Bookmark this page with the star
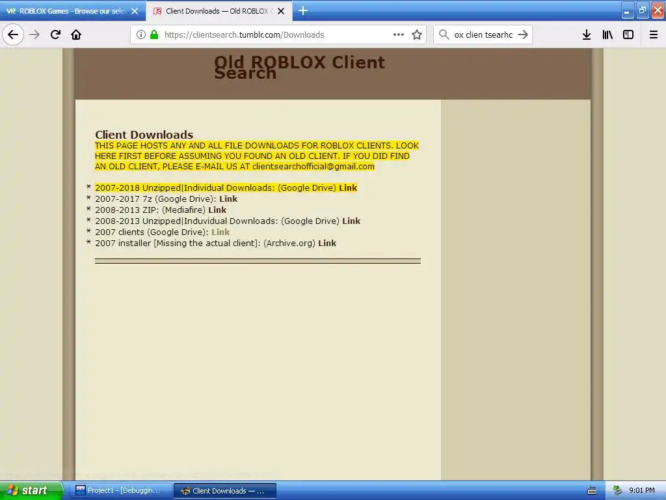Viewport: 666px width, 500px height. (x=417, y=35)
